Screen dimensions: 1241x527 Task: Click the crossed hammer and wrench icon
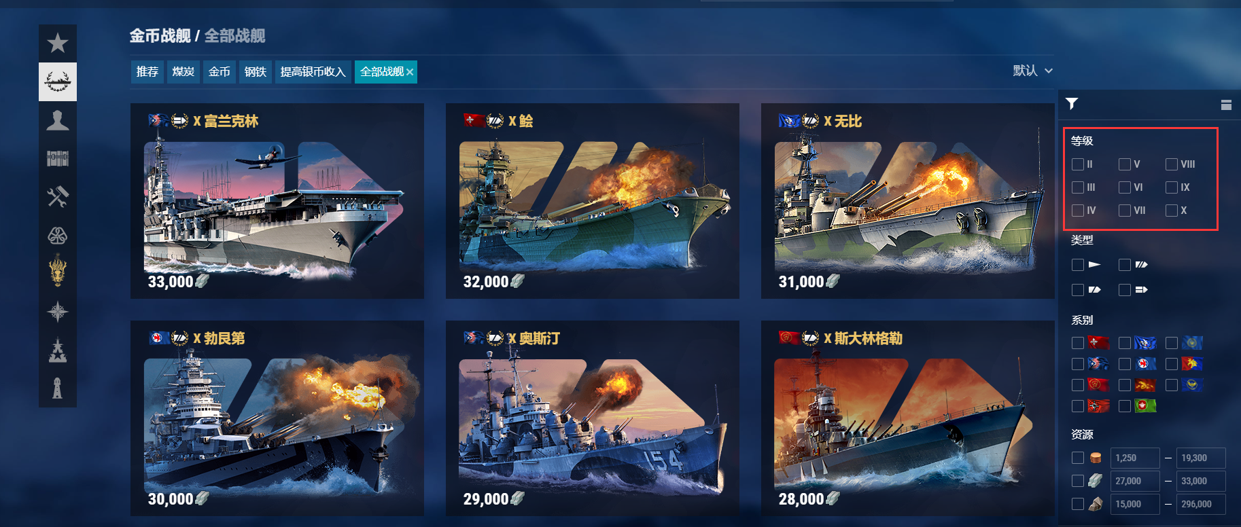[x=58, y=197]
